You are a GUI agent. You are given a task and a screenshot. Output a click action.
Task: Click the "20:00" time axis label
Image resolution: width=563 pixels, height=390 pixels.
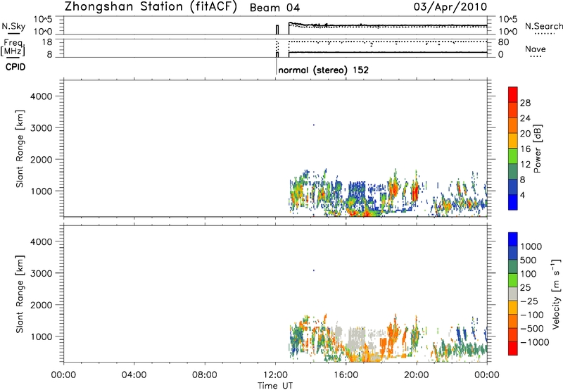point(417,375)
